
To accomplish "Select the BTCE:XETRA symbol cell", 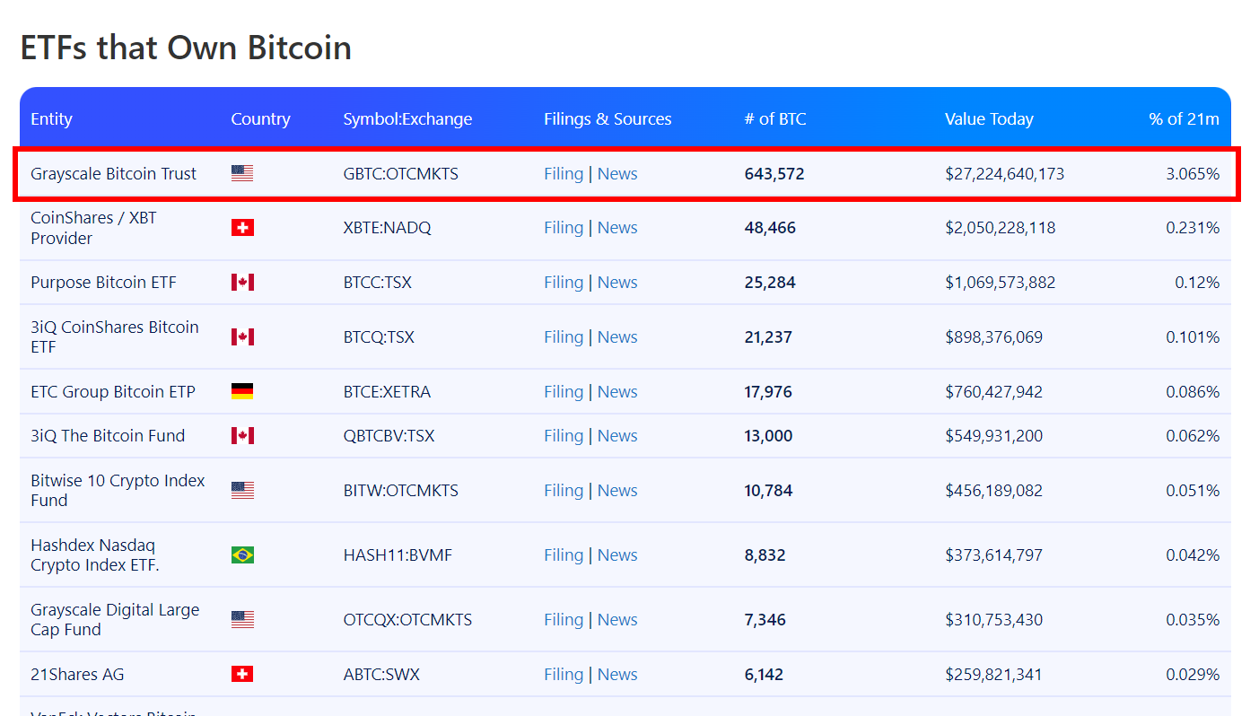I will pyautogui.click(x=387, y=392).
